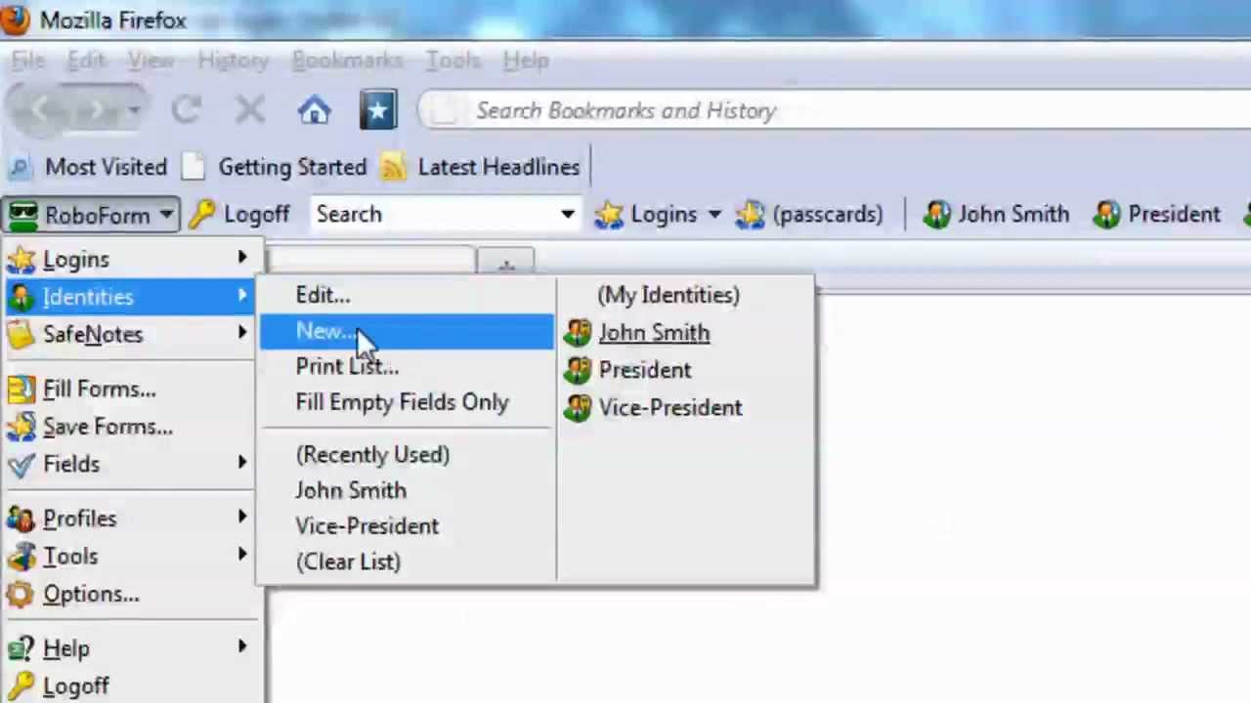Click the Fill Forms icon in menu

[x=21, y=390]
